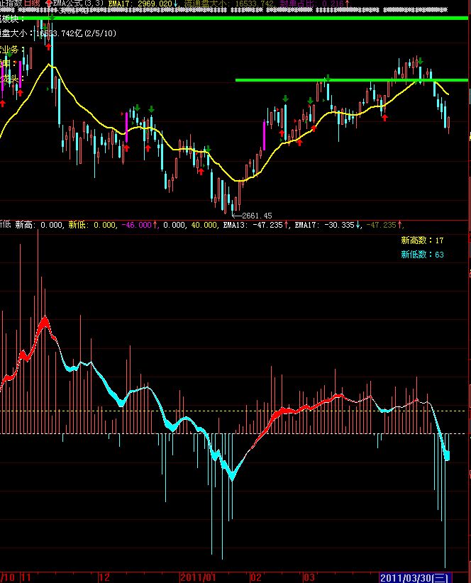Click the yellow 40.000 indicator value

click(x=204, y=225)
